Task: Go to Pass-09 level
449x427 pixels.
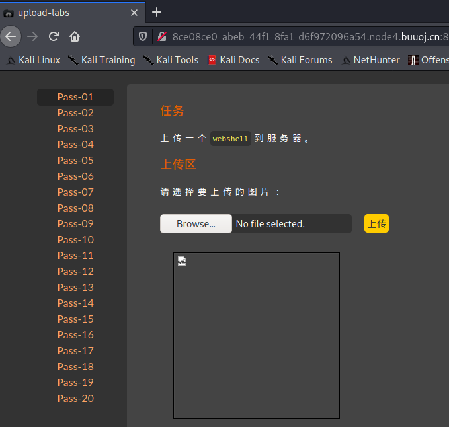Action: point(75,224)
